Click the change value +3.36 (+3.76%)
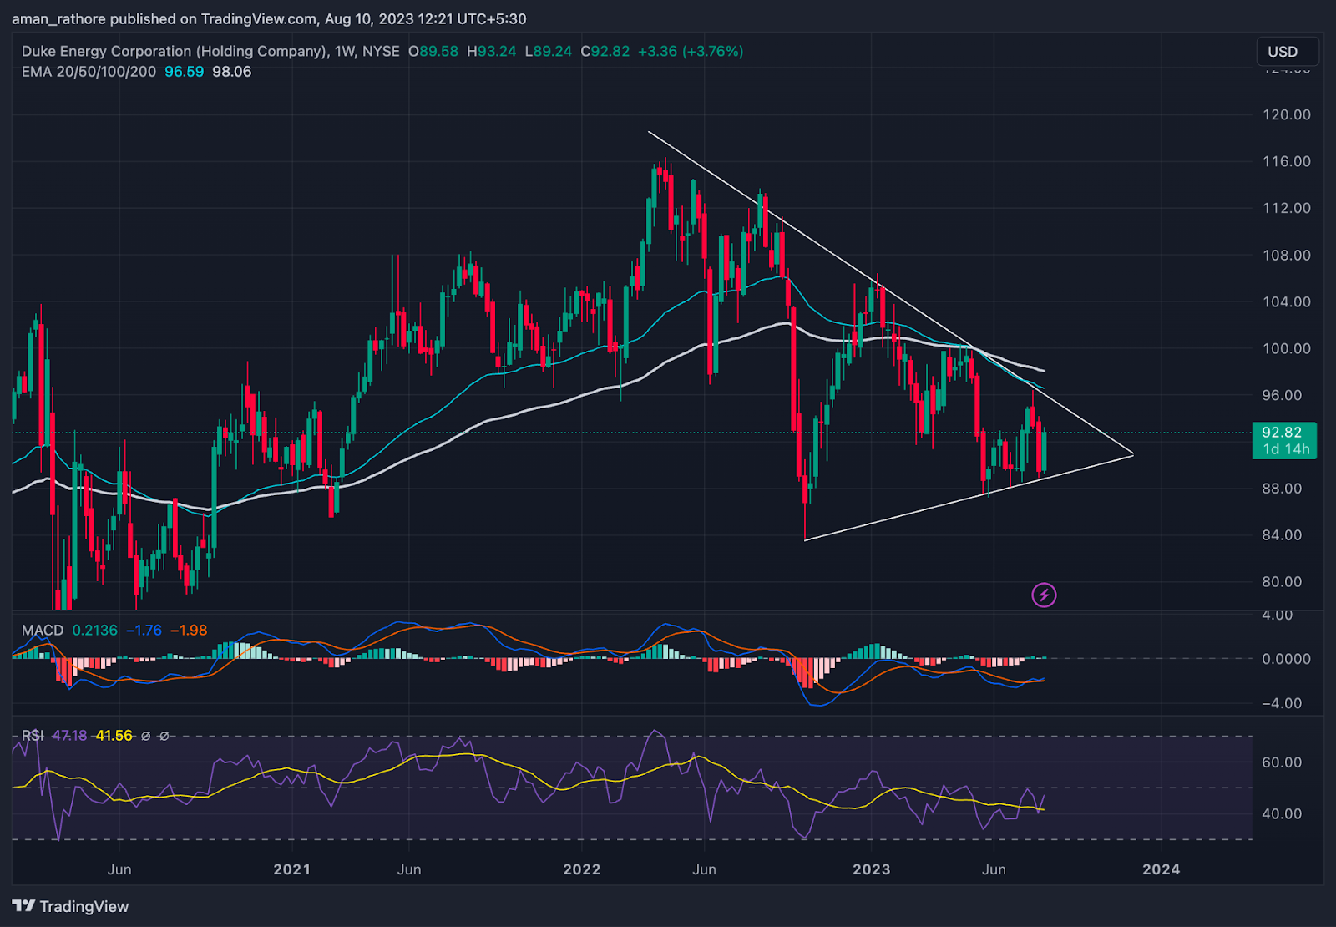1336x927 pixels. click(691, 51)
